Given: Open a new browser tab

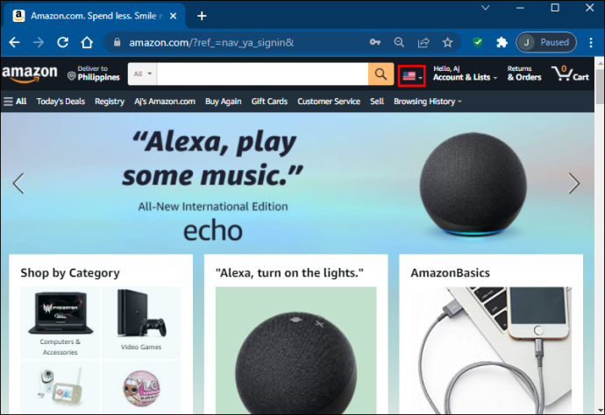Looking at the screenshot, I should point(202,16).
